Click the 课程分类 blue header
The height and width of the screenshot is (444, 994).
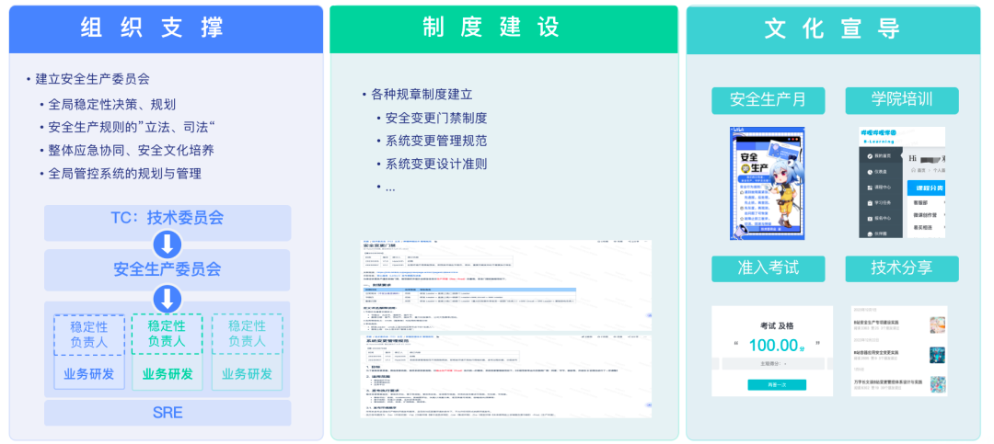(926, 188)
